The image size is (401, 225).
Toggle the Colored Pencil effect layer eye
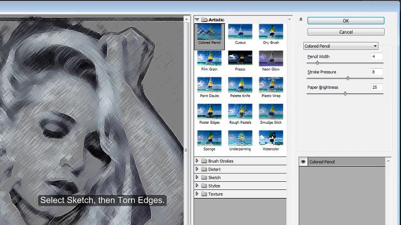(303, 162)
